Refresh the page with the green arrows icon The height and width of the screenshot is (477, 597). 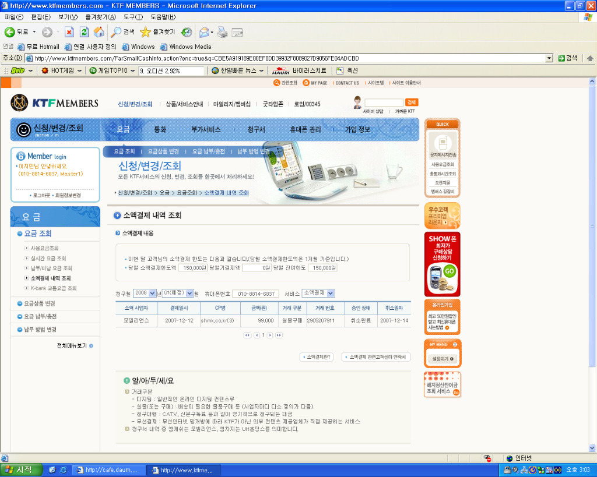[x=84, y=32]
